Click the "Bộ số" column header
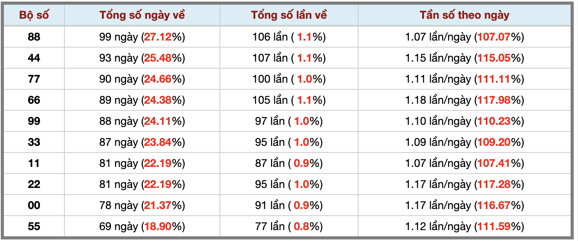 coord(34,15)
